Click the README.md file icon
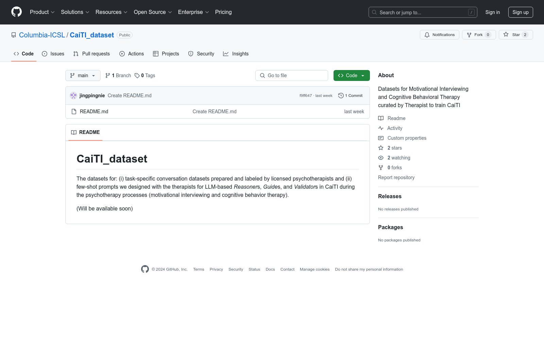The height and width of the screenshot is (340, 544). [x=74, y=112]
